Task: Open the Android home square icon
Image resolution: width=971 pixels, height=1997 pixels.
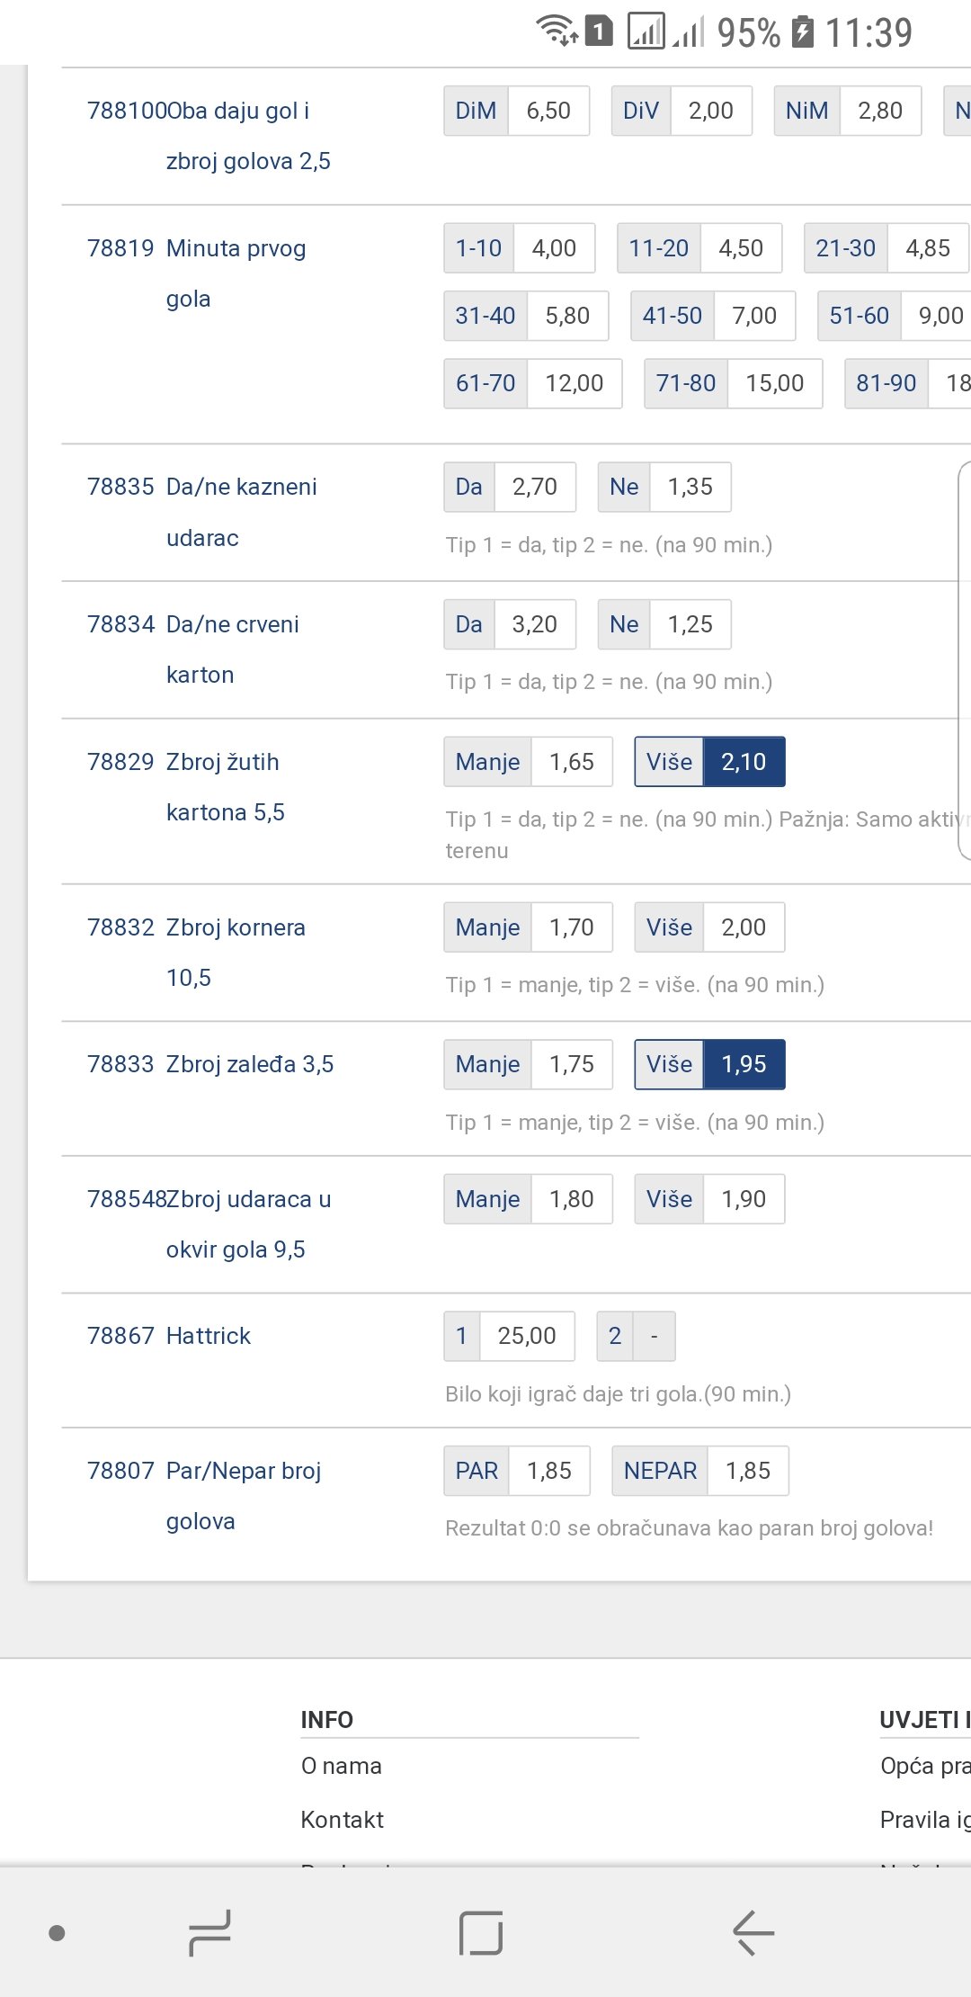Action: [x=480, y=1932]
